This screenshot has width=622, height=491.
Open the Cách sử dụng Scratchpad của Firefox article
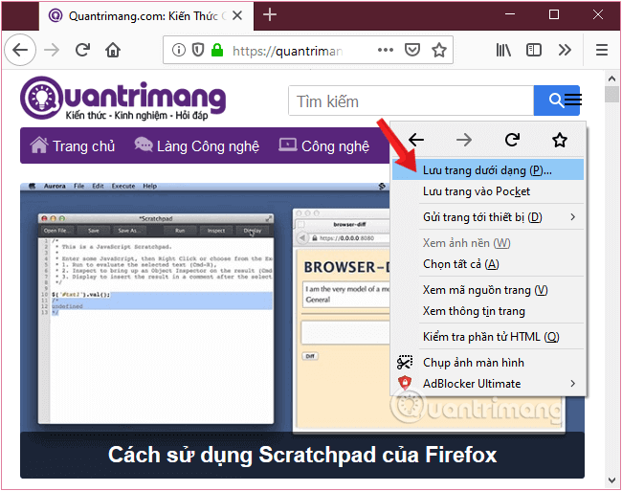(302, 455)
